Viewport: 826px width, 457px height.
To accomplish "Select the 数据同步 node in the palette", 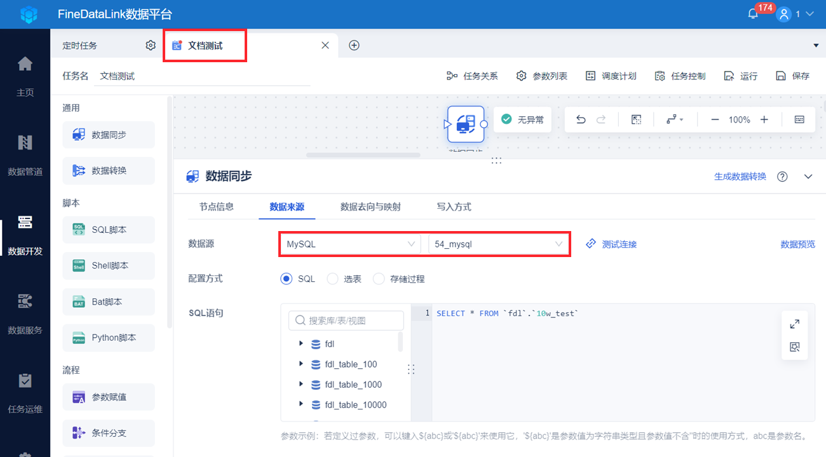I will [x=109, y=135].
